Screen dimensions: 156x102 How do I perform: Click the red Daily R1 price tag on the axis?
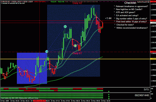coord(153,52)
